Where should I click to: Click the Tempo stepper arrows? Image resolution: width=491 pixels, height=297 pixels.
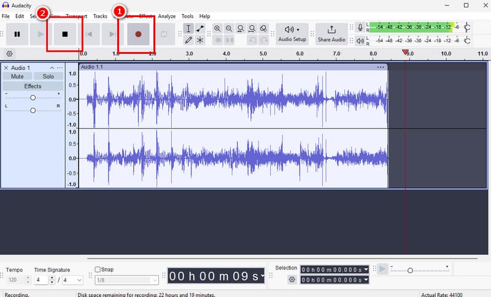(x=28, y=280)
